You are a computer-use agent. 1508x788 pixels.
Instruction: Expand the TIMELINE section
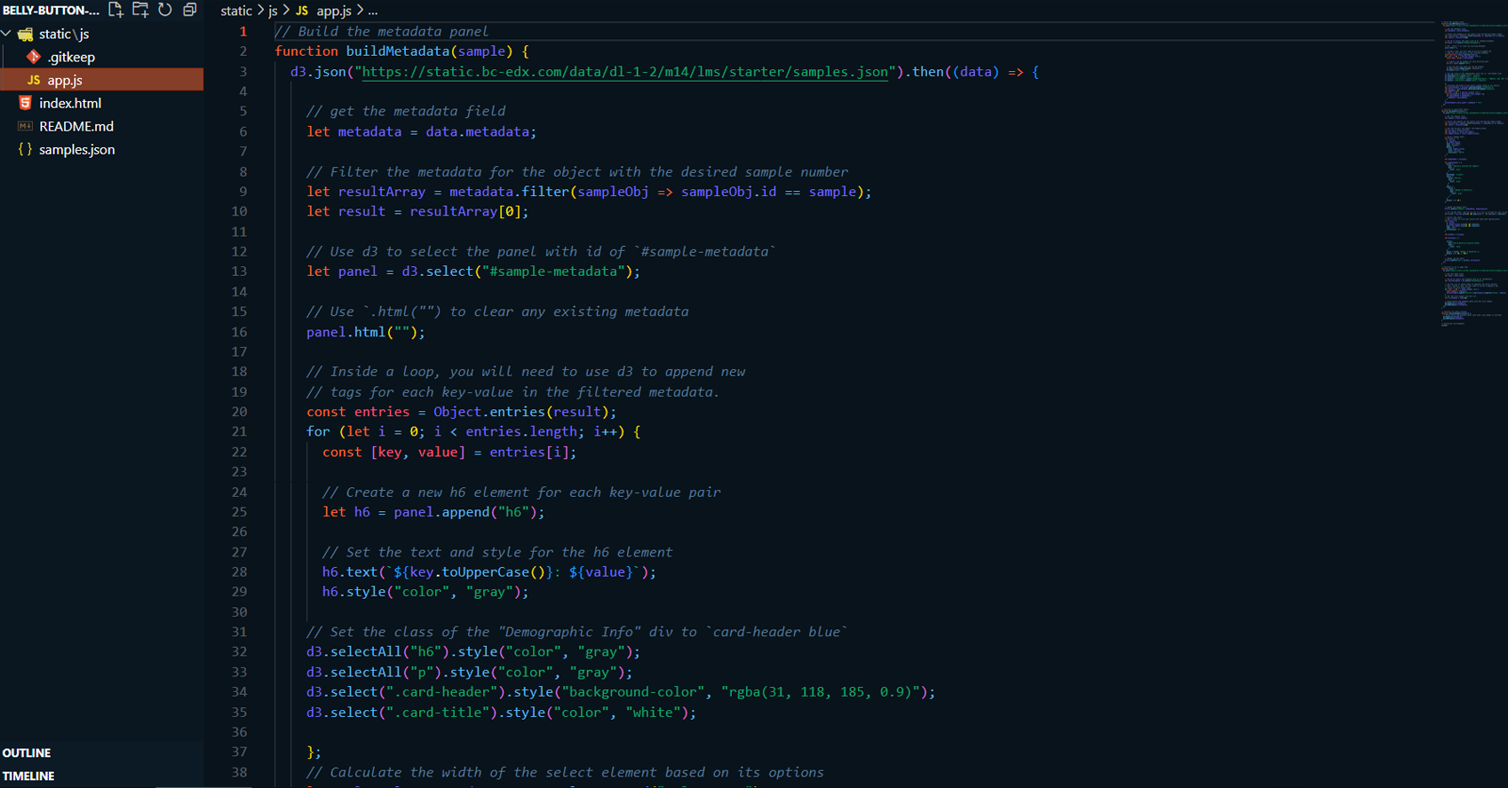click(28, 776)
